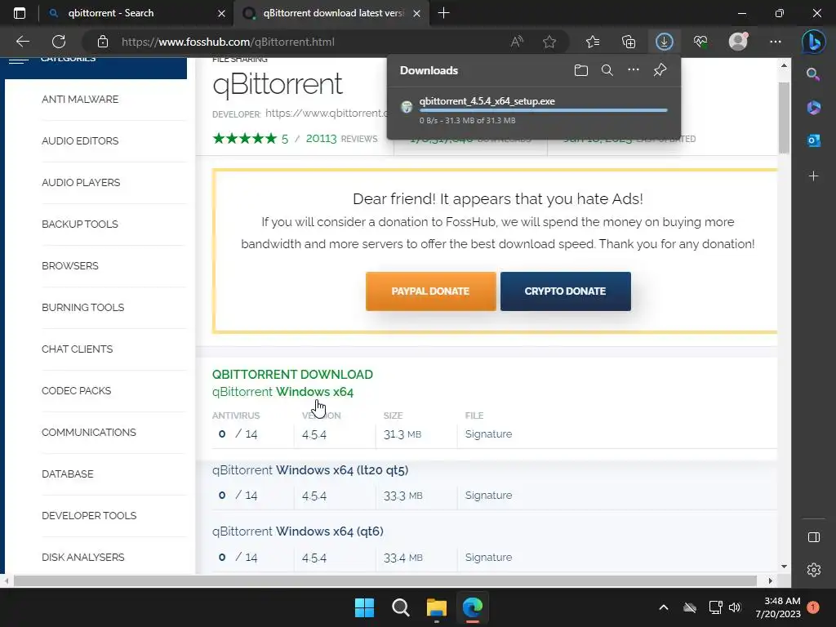Open BURNING TOOLS category
The image size is (836, 627).
tap(82, 307)
